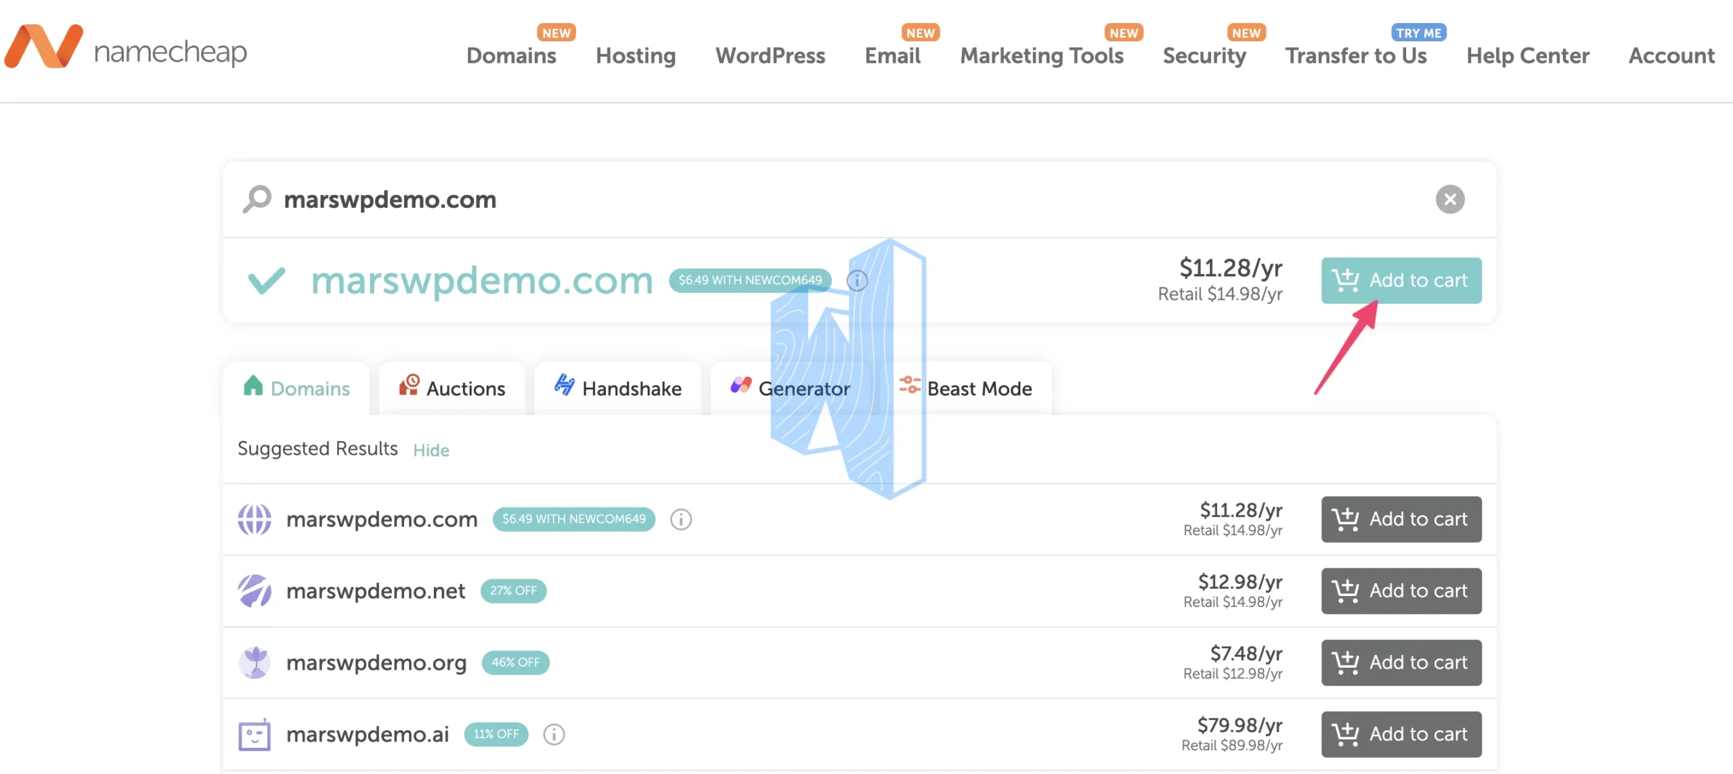The width and height of the screenshot is (1733, 774).
Task: Click the green availability checkmark
Action: click(266, 280)
